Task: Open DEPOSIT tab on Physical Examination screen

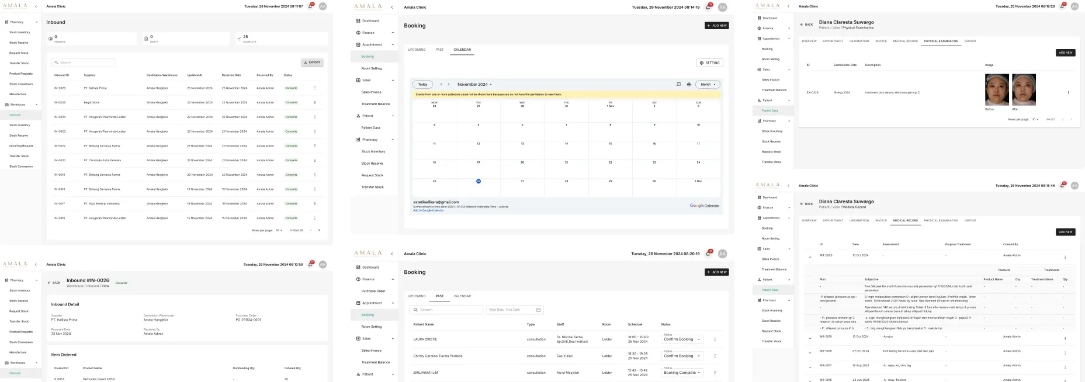Action: 970,41
